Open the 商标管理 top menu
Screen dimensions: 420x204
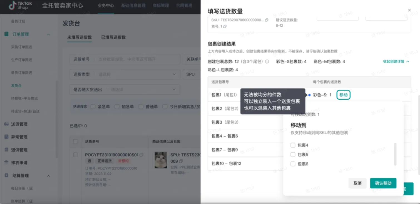pyautogui.click(x=161, y=6)
